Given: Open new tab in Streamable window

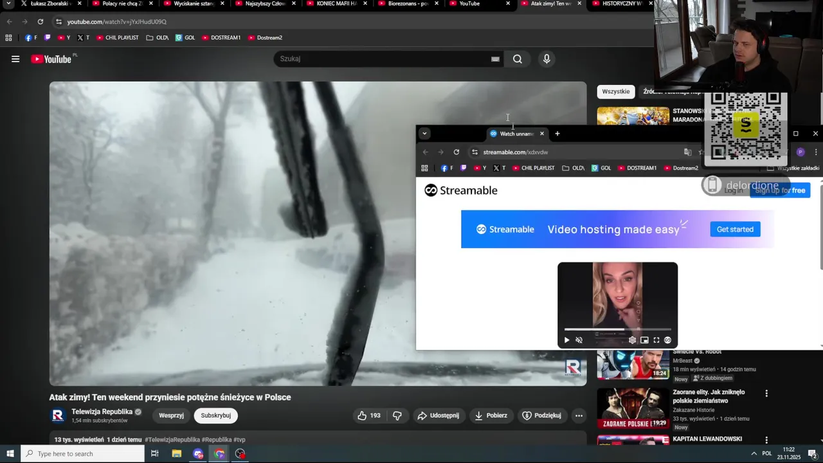Looking at the screenshot, I should click(x=557, y=134).
